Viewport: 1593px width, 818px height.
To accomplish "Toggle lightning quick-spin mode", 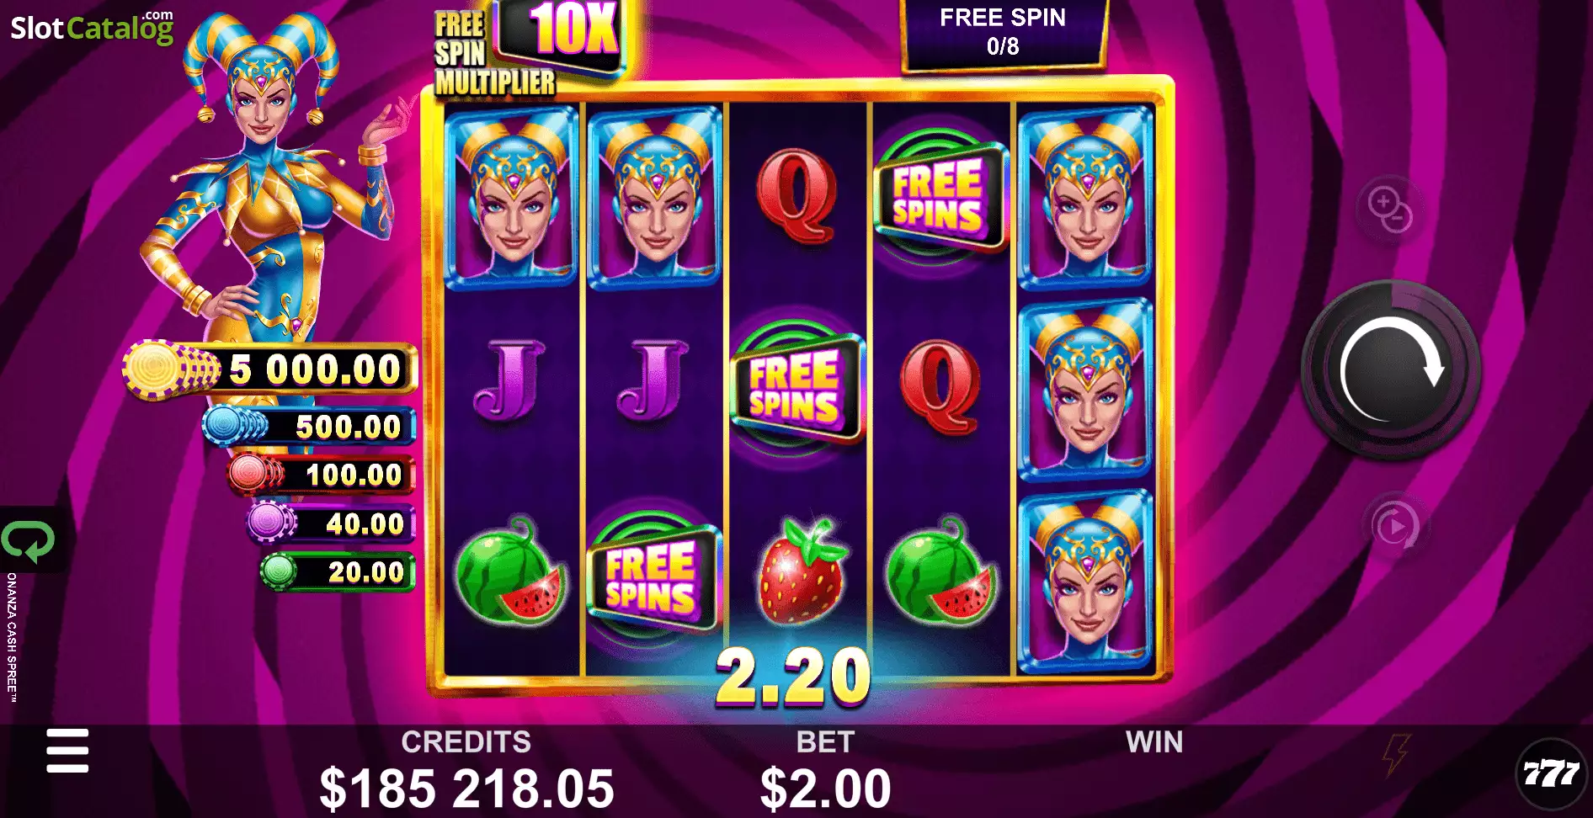I will (1396, 754).
